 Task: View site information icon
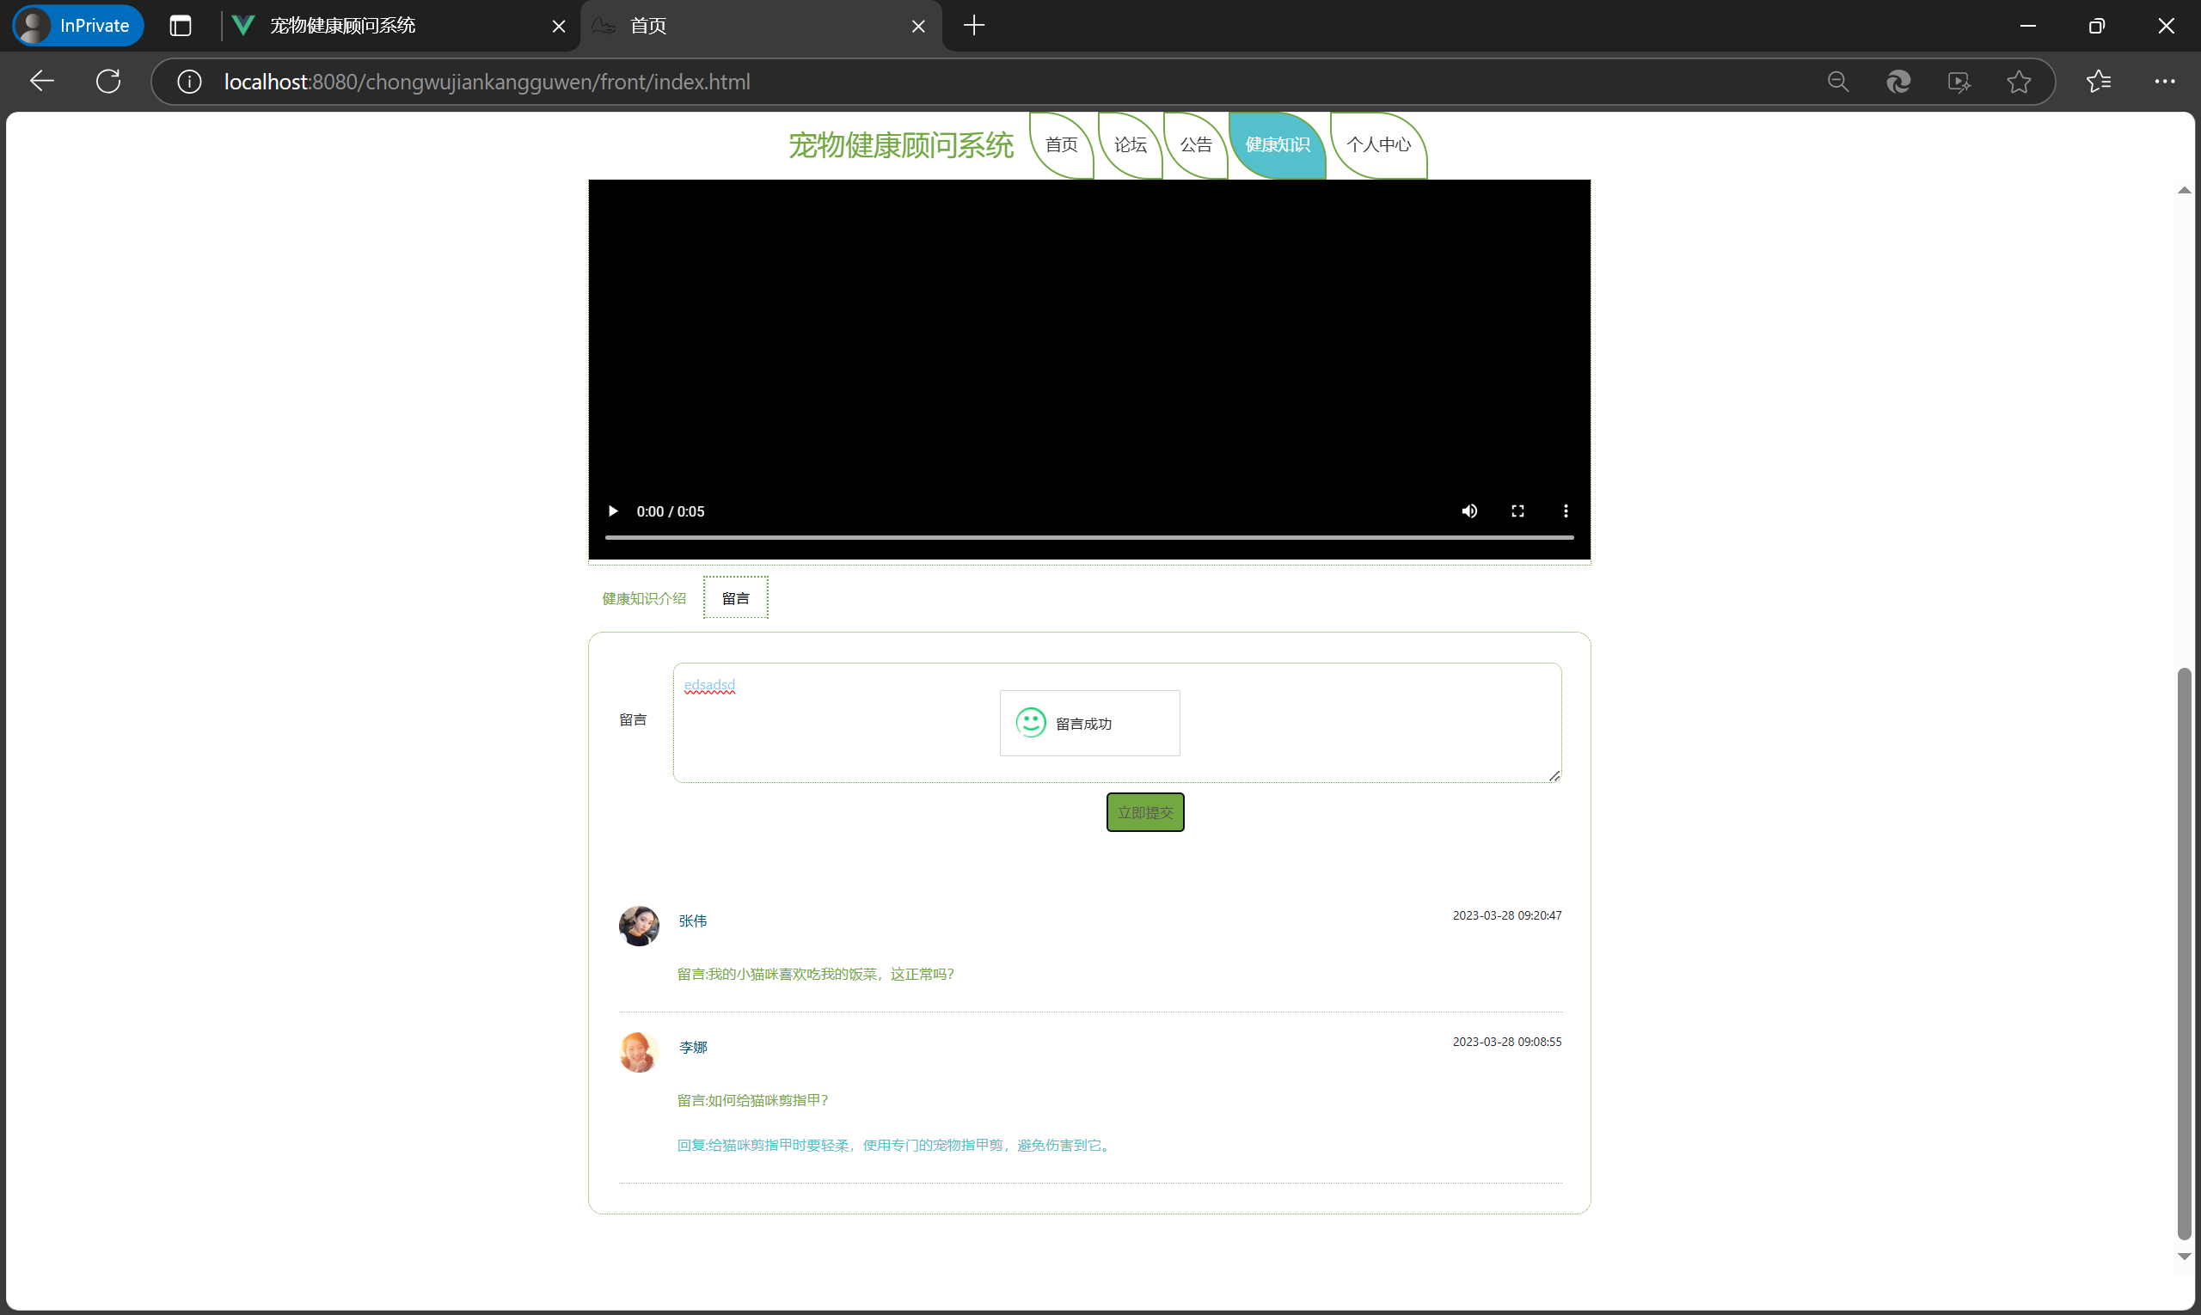189,82
